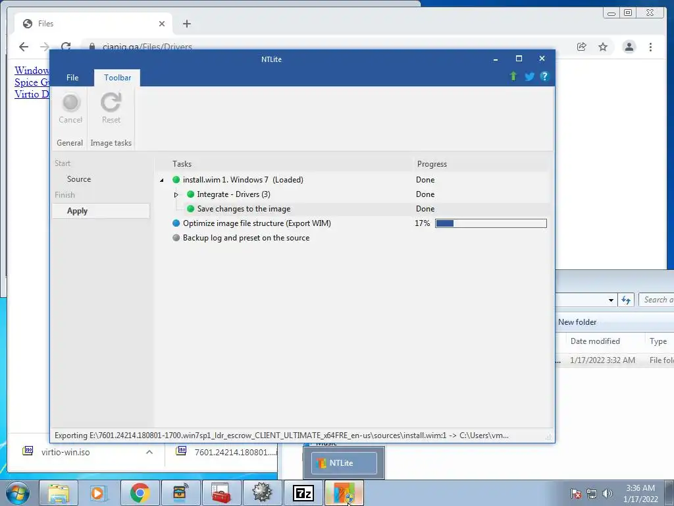Select the 'Backup log and preset on the source' row
674x506 pixels.
[353, 237]
